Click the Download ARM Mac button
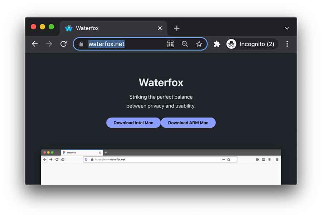This screenshot has height=218, width=322. point(188,123)
